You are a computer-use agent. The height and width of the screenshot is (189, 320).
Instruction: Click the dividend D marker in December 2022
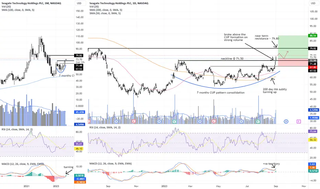(x=159, y=121)
